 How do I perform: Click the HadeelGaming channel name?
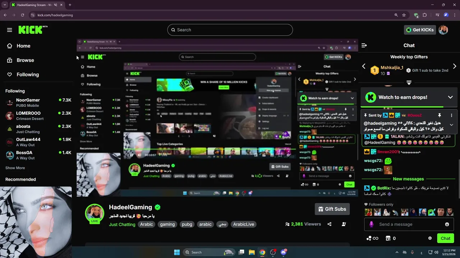pos(130,207)
